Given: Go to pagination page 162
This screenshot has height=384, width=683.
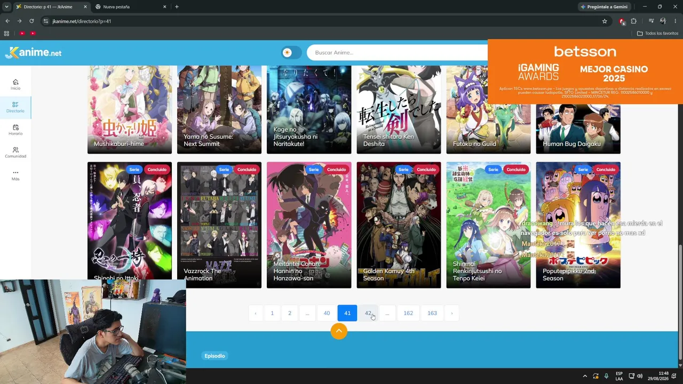Looking at the screenshot, I should [408, 313].
